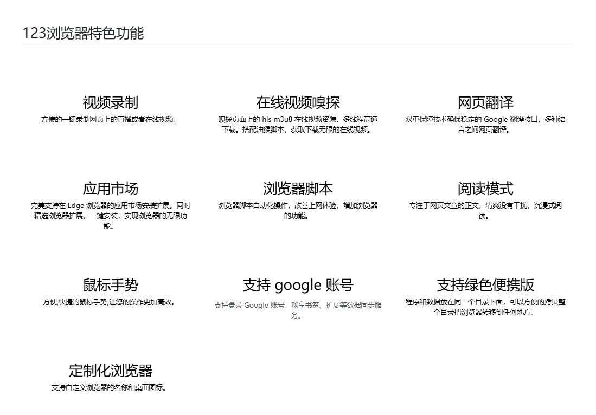
Task: Select the '支持 google 账号' feature title
Action: point(298,285)
